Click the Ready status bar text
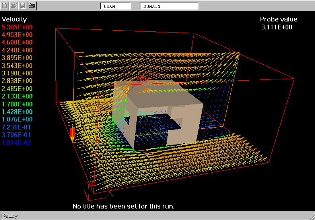 (10, 216)
